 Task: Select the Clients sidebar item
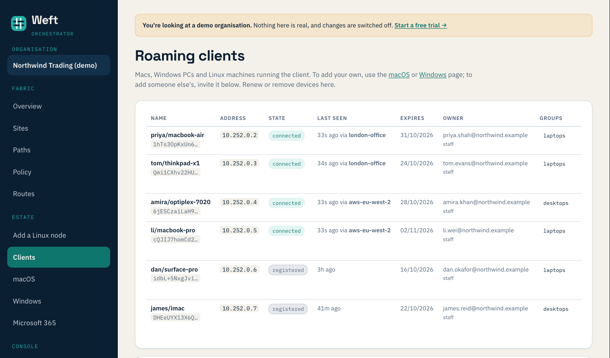(x=59, y=257)
